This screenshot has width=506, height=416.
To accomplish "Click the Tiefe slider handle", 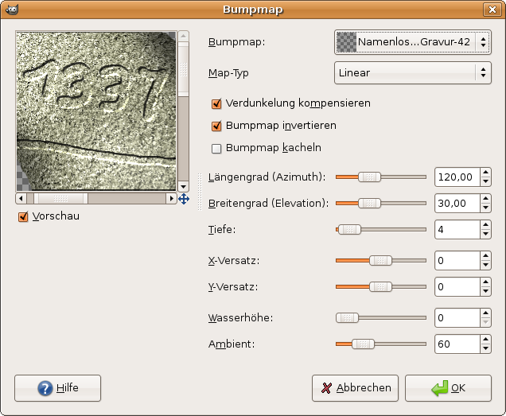I will (x=349, y=229).
